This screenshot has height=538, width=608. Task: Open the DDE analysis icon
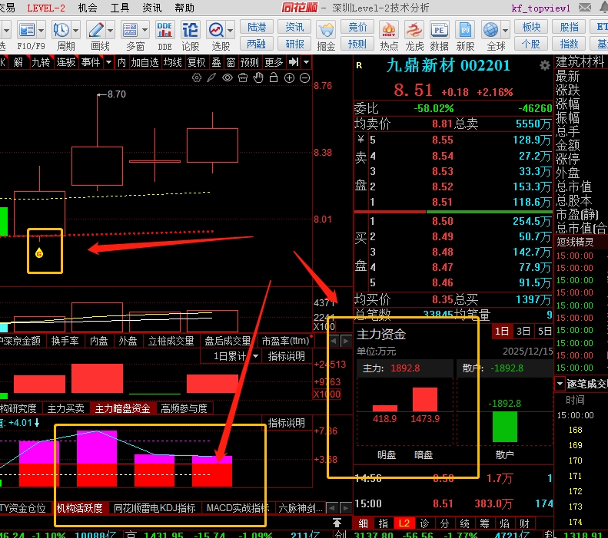tap(164, 30)
